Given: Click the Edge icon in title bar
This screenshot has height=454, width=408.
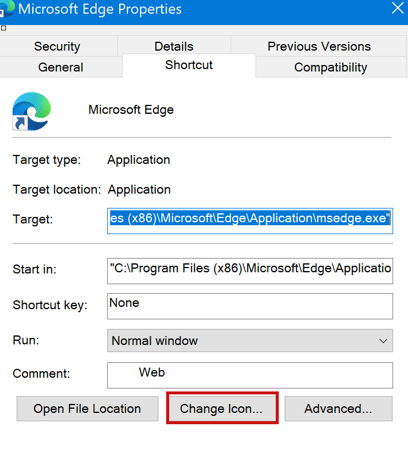Looking at the screenshot, I should (7, 8).
